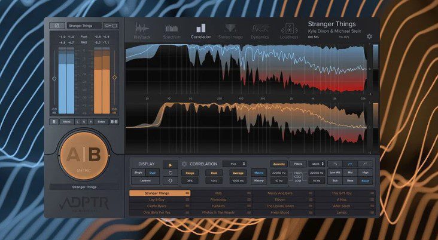Enable the History view

pyautogui.click(x=258, y=181)
